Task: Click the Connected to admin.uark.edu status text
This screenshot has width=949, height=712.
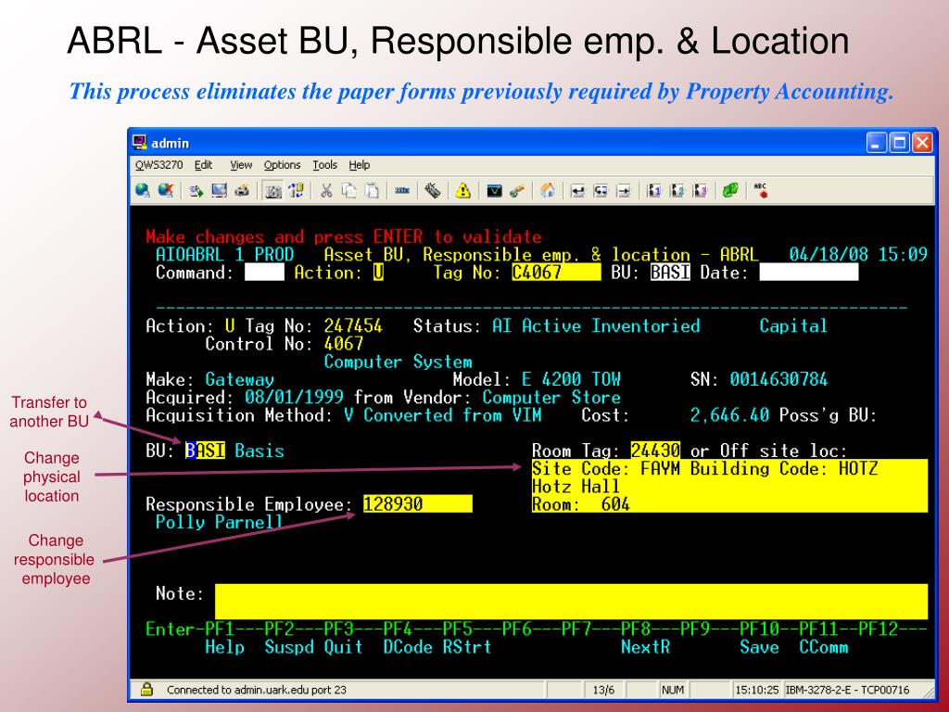Action: tap(257, 690)
